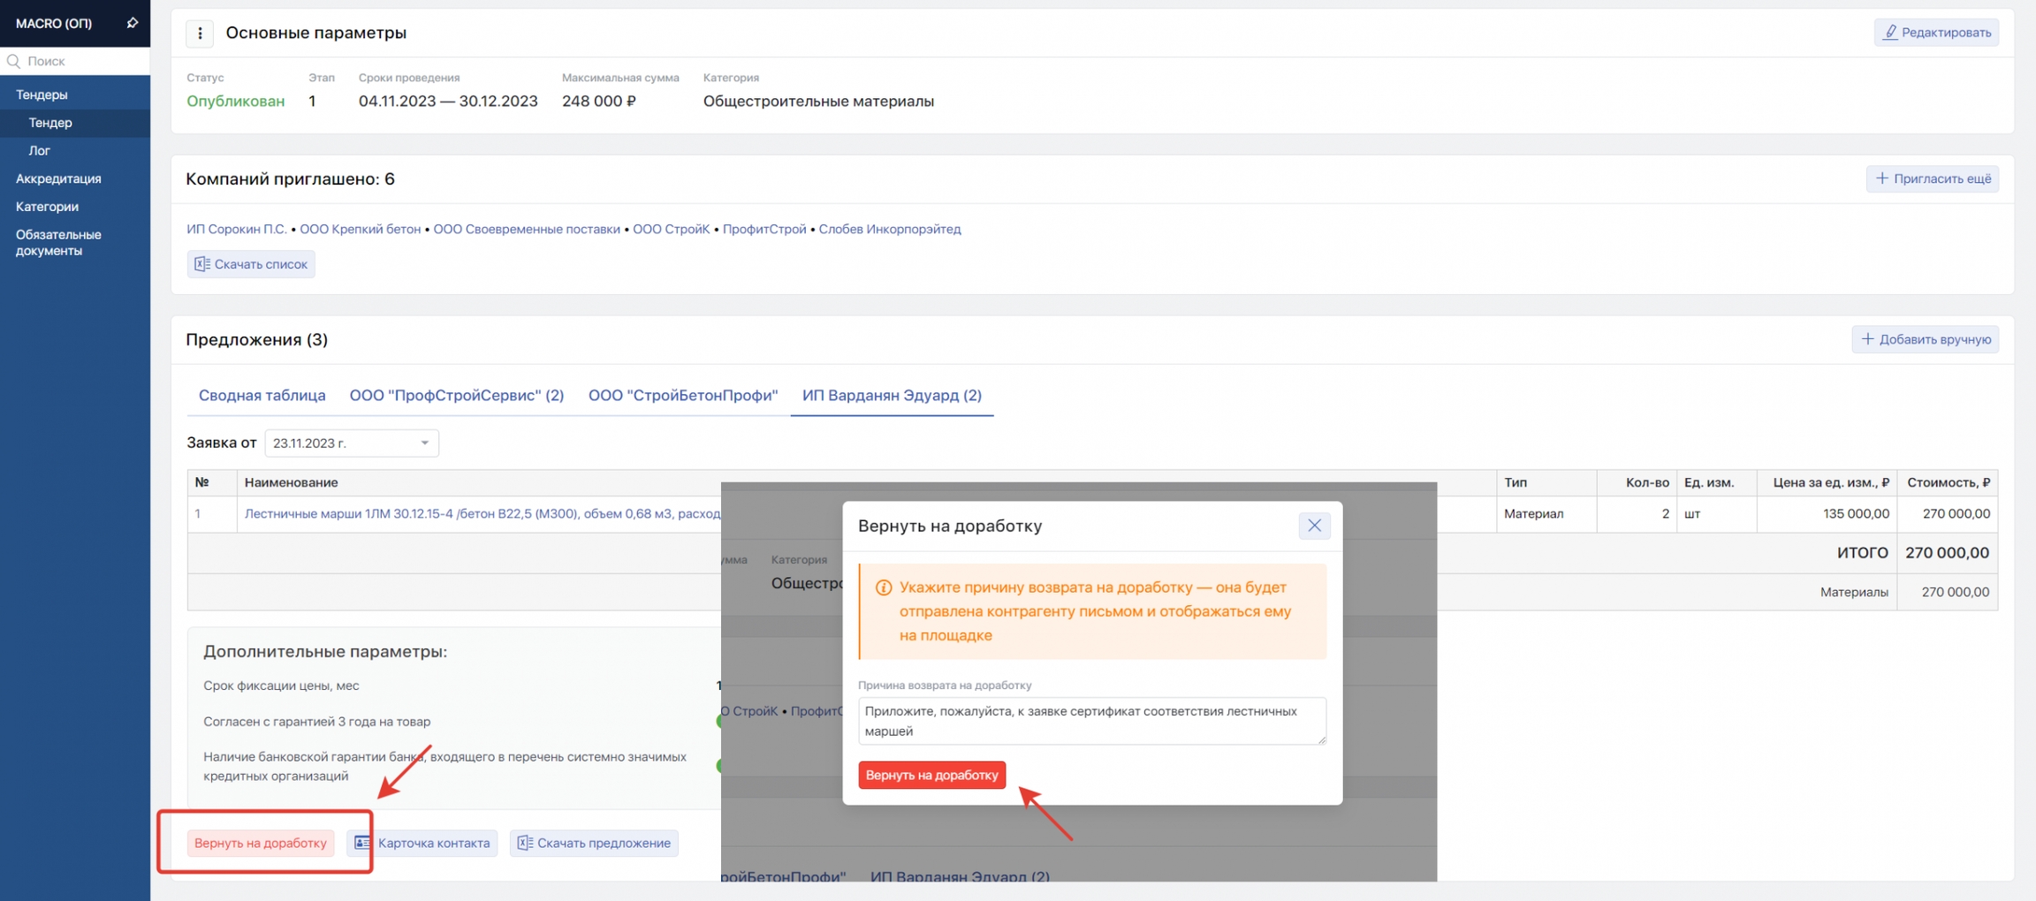Click Добавить вручную plus button
The width and height of the screenshot is (2036, 901).
tap(1925, 339)
